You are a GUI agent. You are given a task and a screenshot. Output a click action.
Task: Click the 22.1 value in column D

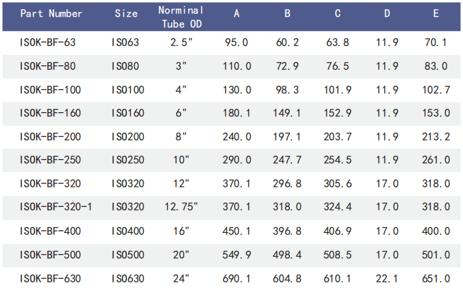(387, 278)
